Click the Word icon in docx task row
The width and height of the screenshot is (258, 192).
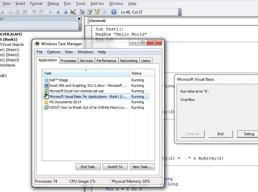[x=46, y=86]
